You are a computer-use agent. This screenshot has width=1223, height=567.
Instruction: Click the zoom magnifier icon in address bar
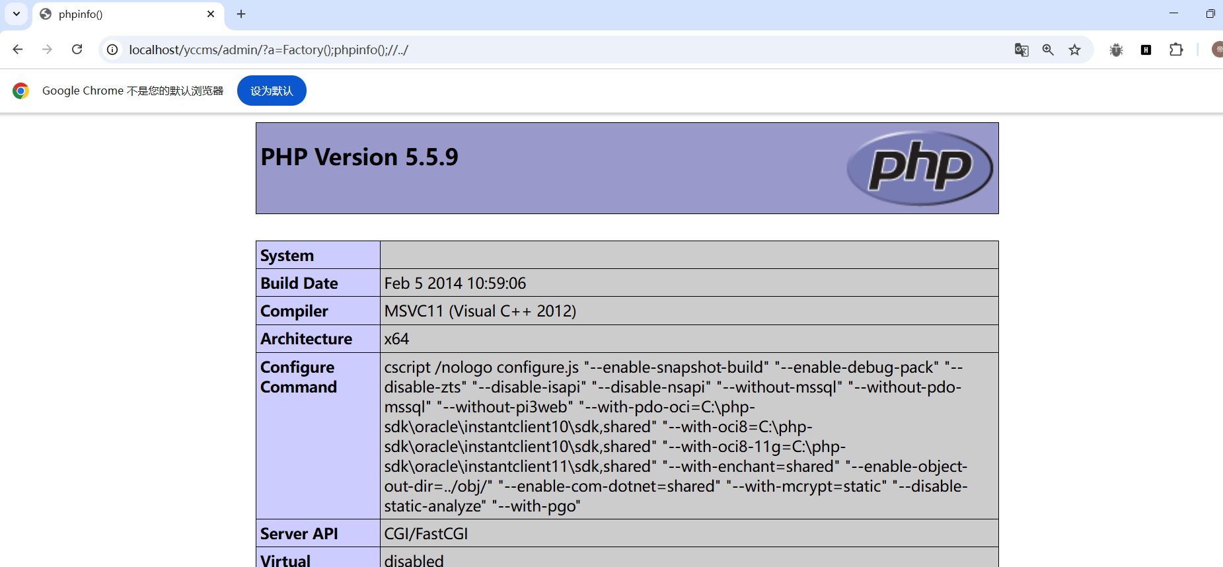[1048, 50]
